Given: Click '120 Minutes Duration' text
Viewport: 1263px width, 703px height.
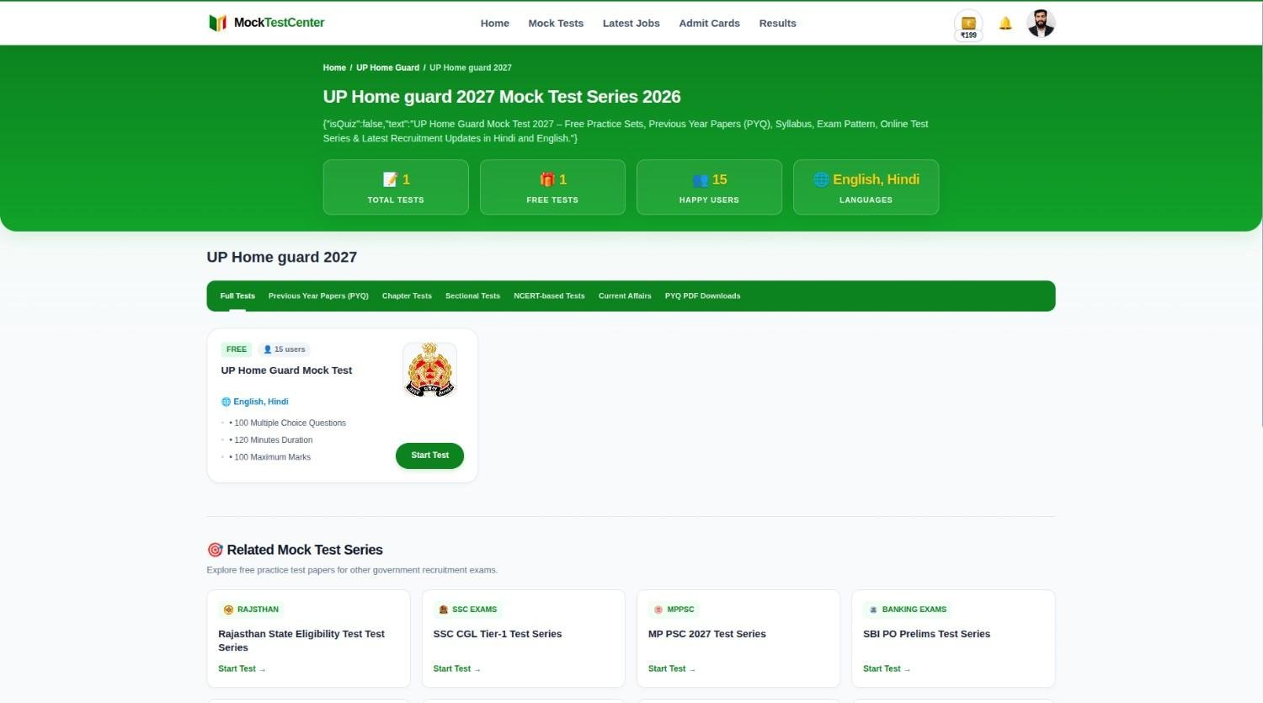Looking at the screenshot, I should click(x=273, y=439).
